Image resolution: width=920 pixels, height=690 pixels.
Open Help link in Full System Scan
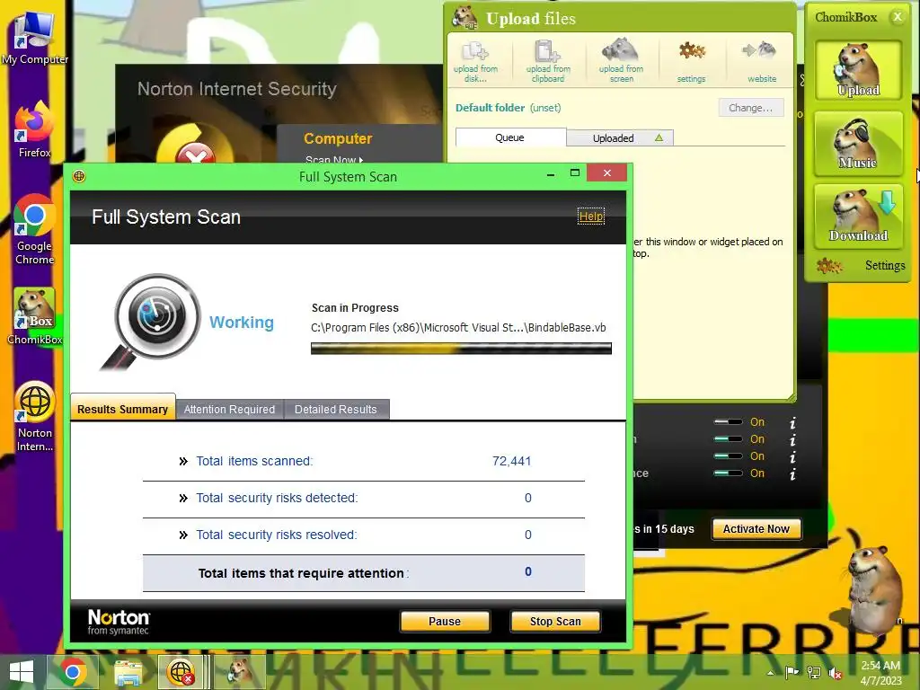(x=591, y=217)
